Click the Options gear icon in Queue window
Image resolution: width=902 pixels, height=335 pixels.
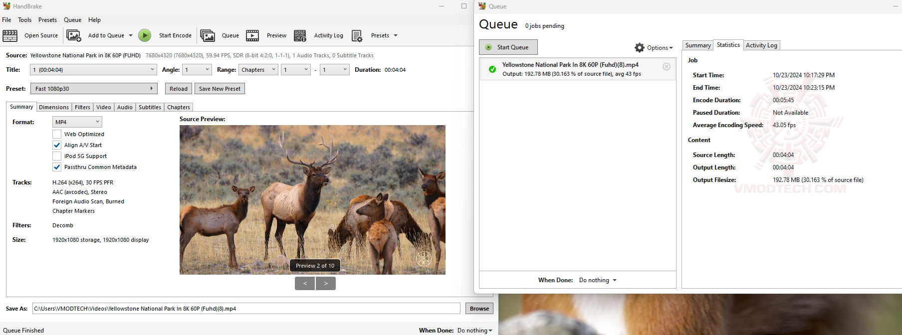click(640, 47)
